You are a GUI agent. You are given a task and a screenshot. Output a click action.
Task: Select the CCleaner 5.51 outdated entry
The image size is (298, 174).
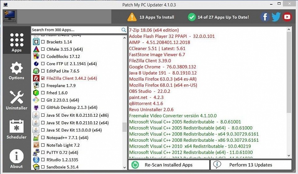tap(157, 48)
